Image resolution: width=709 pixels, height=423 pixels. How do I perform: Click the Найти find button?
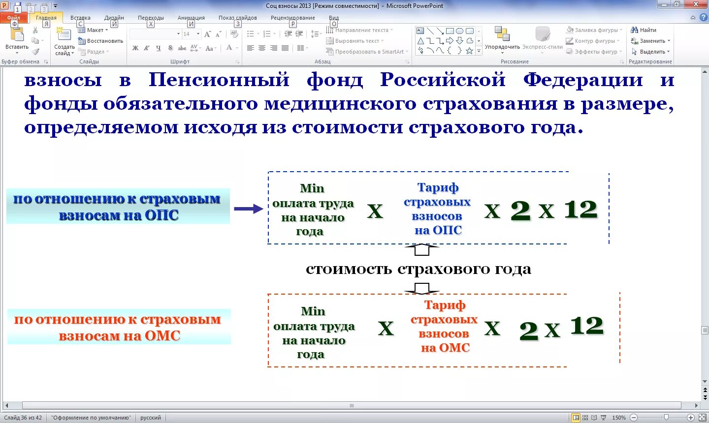point(643,30)
